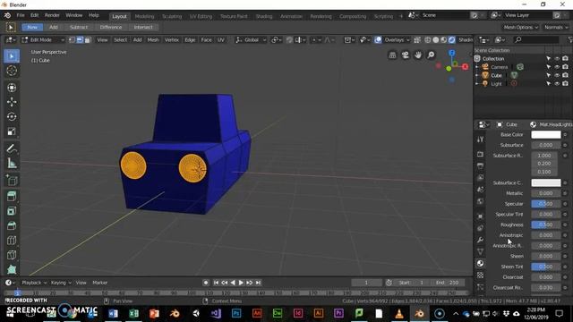Click the Base Color white swatch
573x322 pixels.
[x=545, y=135]
